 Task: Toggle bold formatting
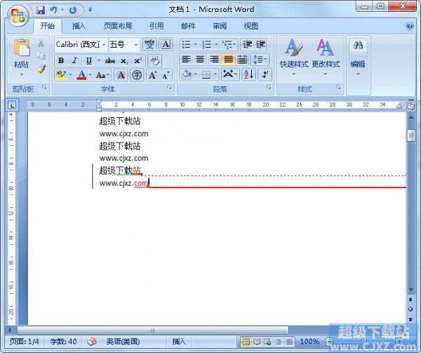tap(61, 60)
